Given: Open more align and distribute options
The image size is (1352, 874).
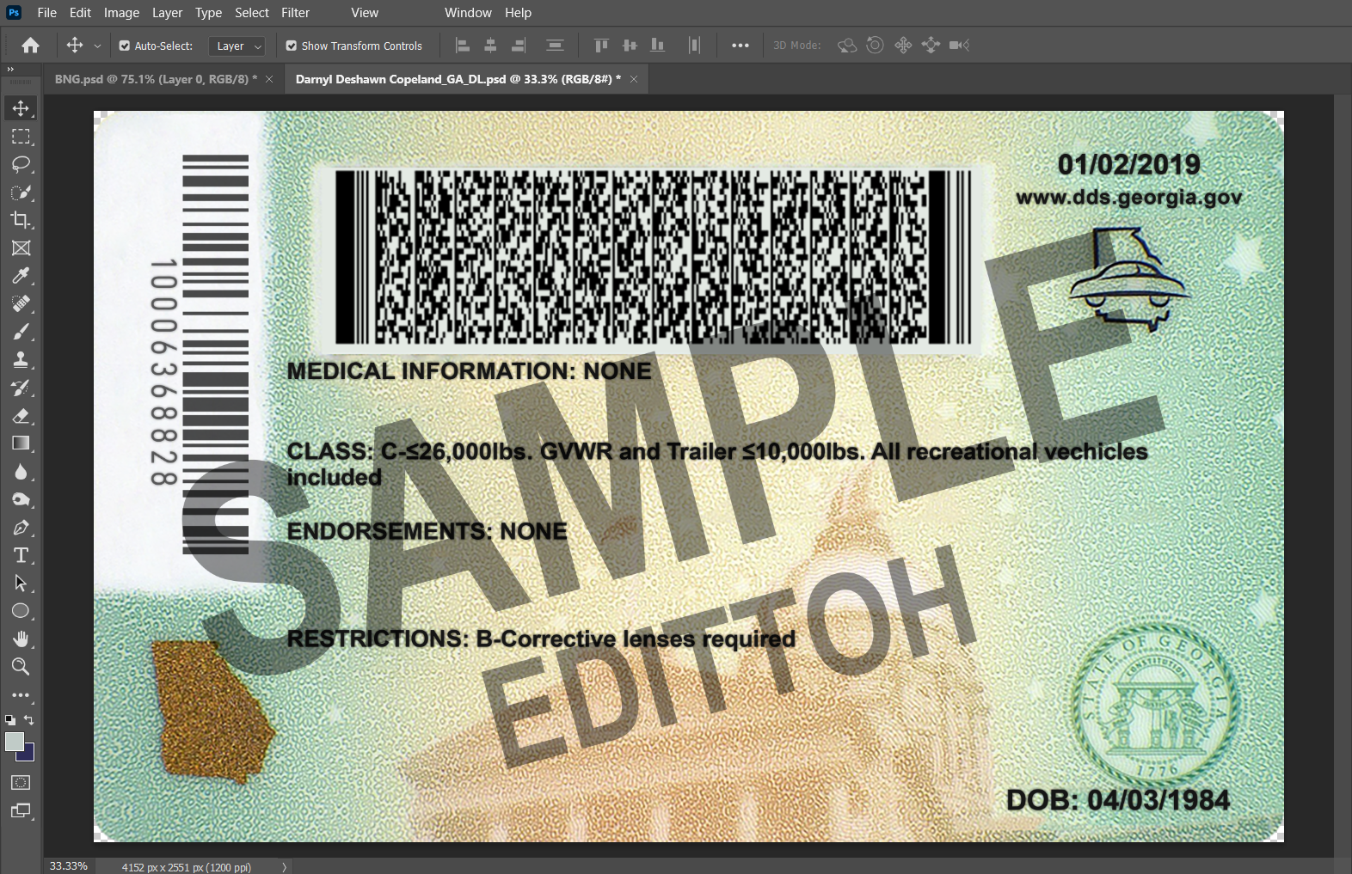Looking at the screenshot, I should (x=741, y=46).
